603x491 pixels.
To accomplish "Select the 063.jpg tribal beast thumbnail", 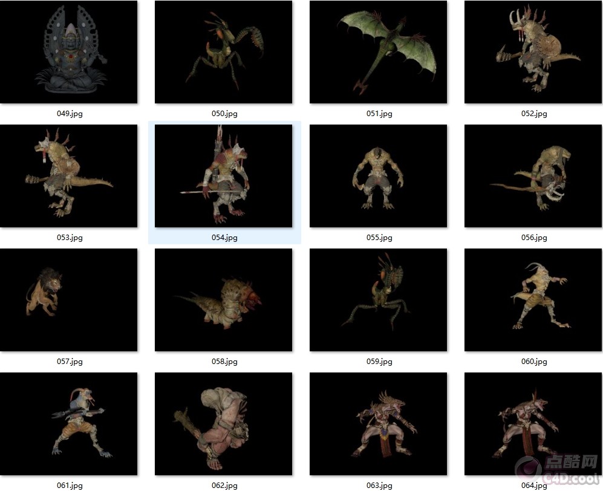I will [379, 424].
